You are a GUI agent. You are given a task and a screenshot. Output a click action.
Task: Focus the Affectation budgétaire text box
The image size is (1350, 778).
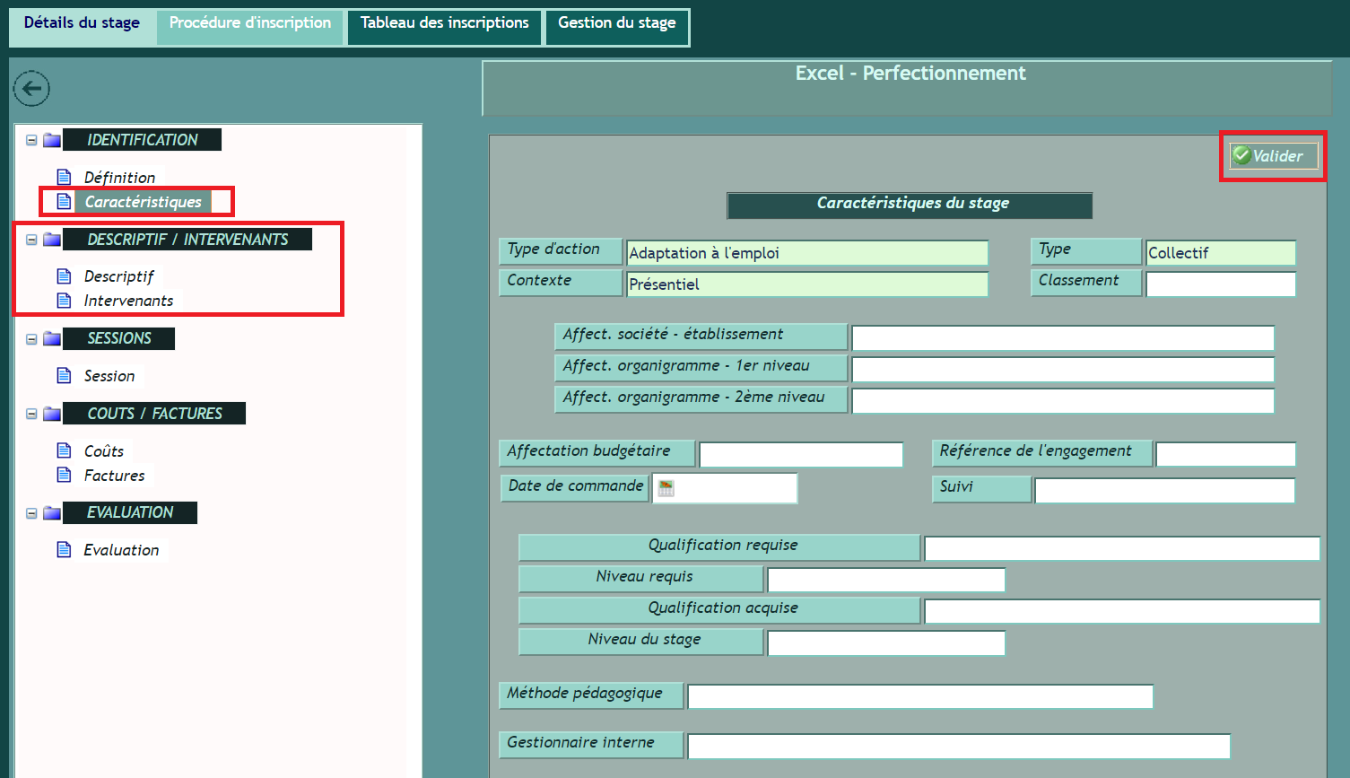800,455
